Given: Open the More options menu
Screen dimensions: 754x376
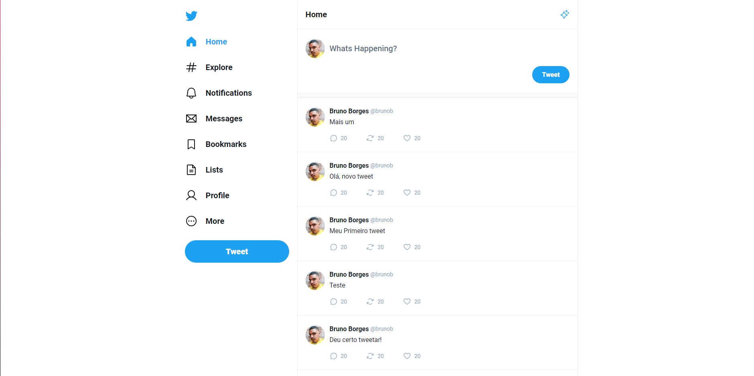Looking at the screenshot, I should (x=191, y=221).
